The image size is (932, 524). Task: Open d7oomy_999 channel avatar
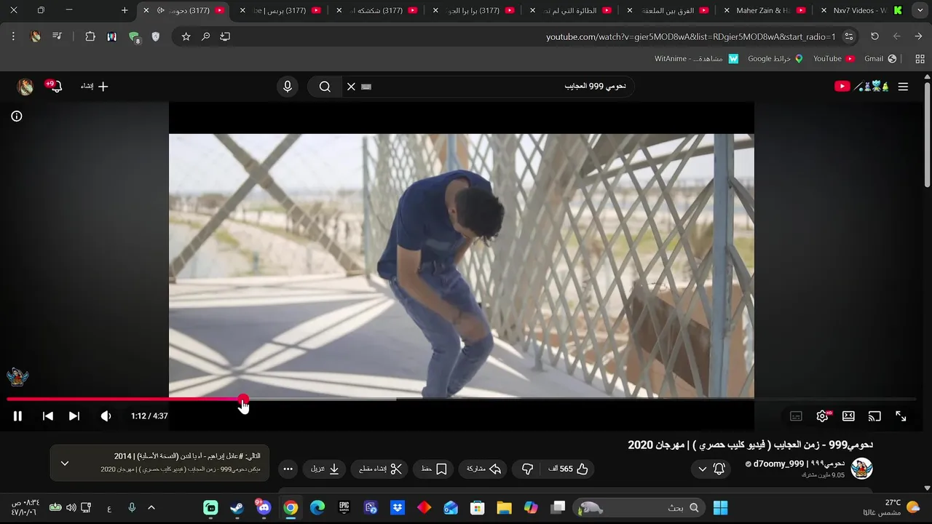coord(862,469)
